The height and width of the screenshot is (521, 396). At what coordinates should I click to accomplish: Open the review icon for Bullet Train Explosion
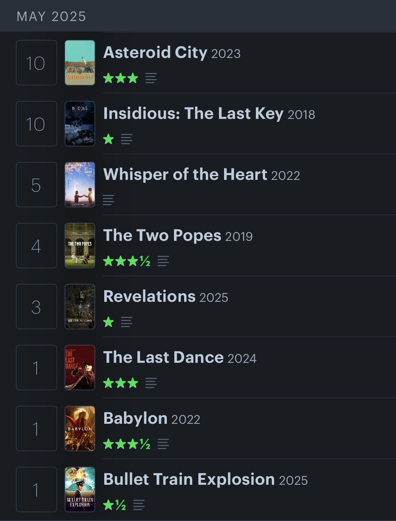pos(139,505)
